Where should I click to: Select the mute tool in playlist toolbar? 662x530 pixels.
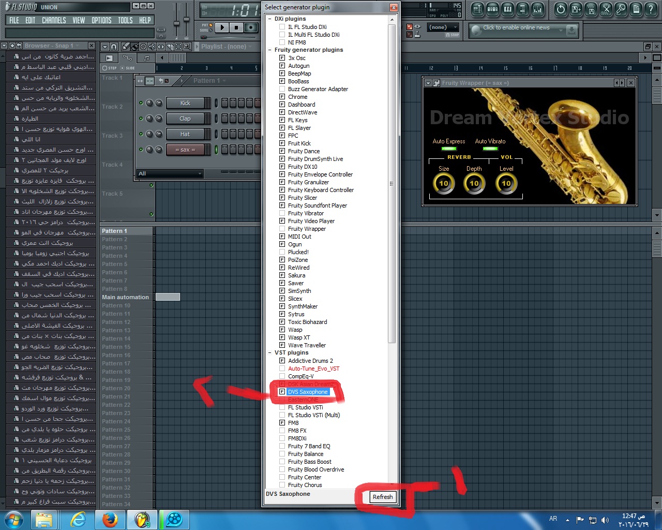(x=152, y=47)
